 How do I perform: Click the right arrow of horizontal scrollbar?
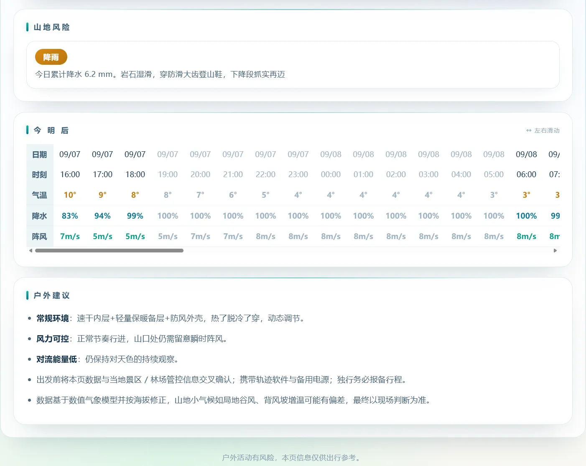pos(555,251)
